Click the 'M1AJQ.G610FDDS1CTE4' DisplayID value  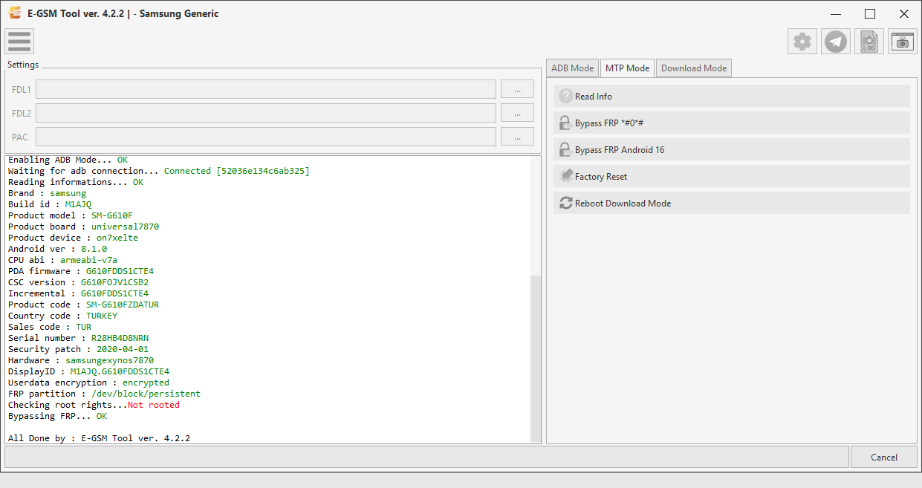click(x=120, y=371)
